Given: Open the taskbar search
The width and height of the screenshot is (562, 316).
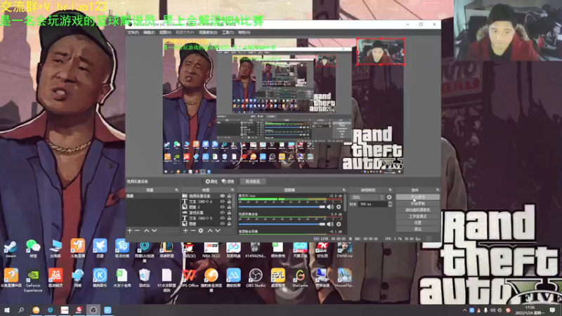Looking at the screenshot, I should [x=21, y=310].
